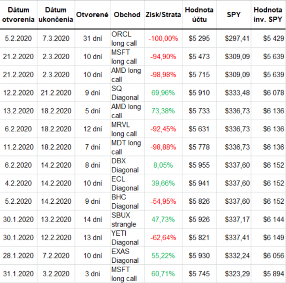Select opening date 12.2.2020
Screen dimensions: 286x283
click(x=18, y=93)
